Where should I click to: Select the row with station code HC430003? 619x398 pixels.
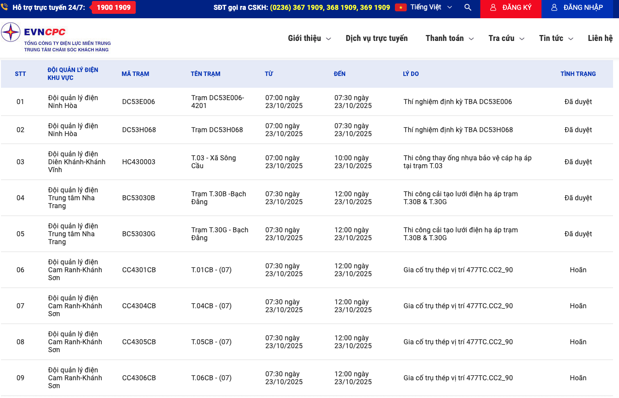coord(139,162)
